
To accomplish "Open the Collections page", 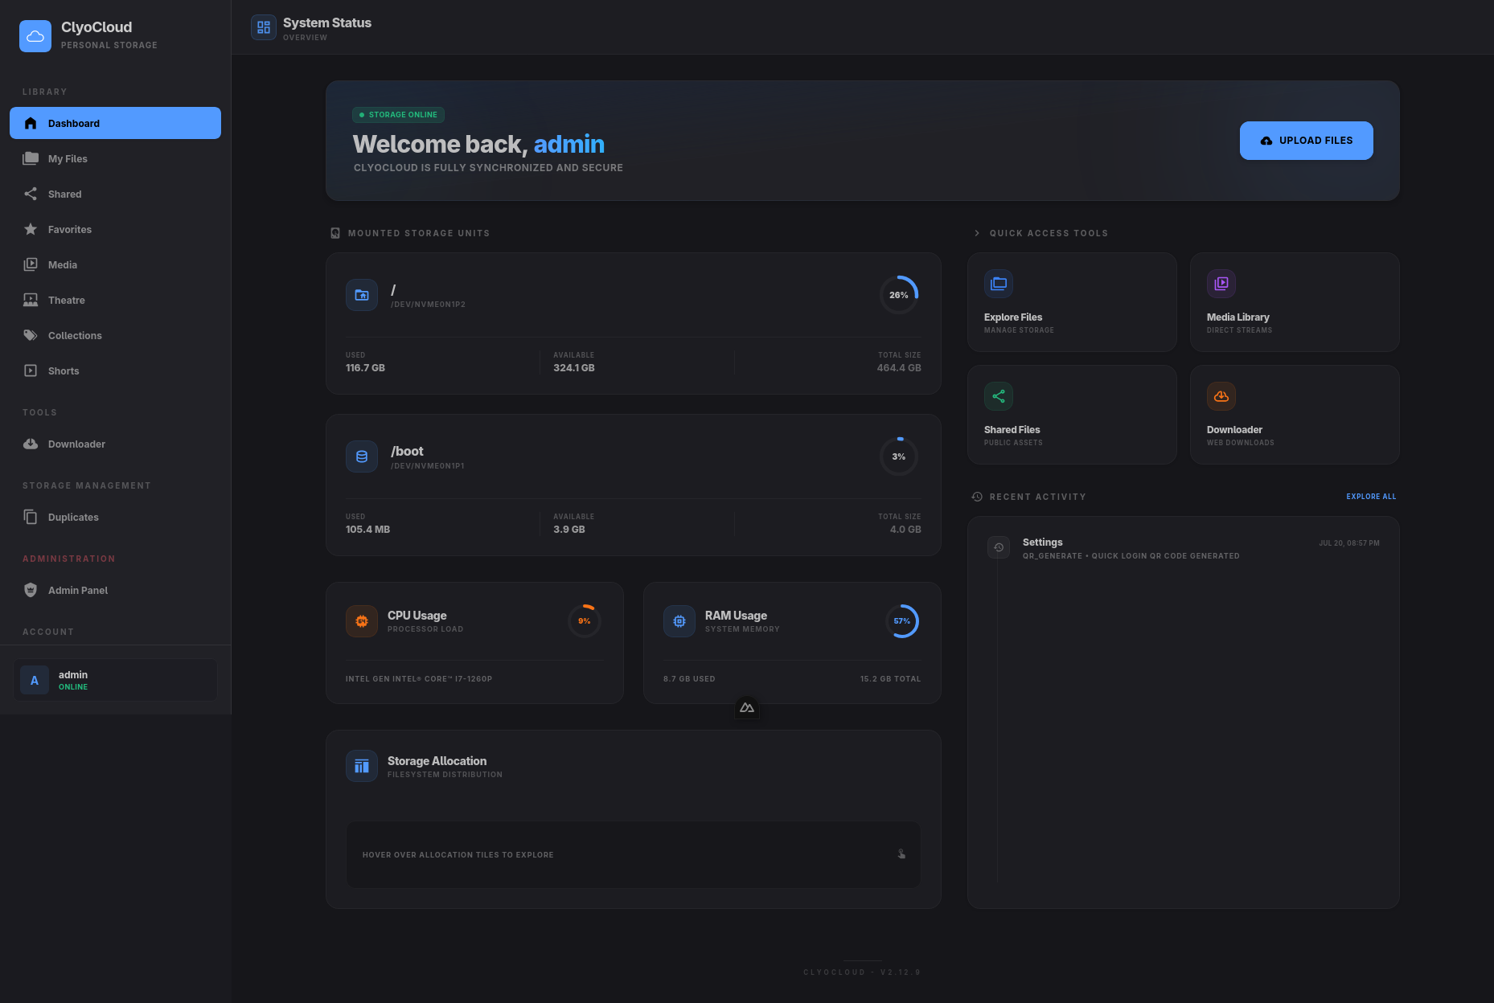I will pyautogui.click(x=115, y=335).
